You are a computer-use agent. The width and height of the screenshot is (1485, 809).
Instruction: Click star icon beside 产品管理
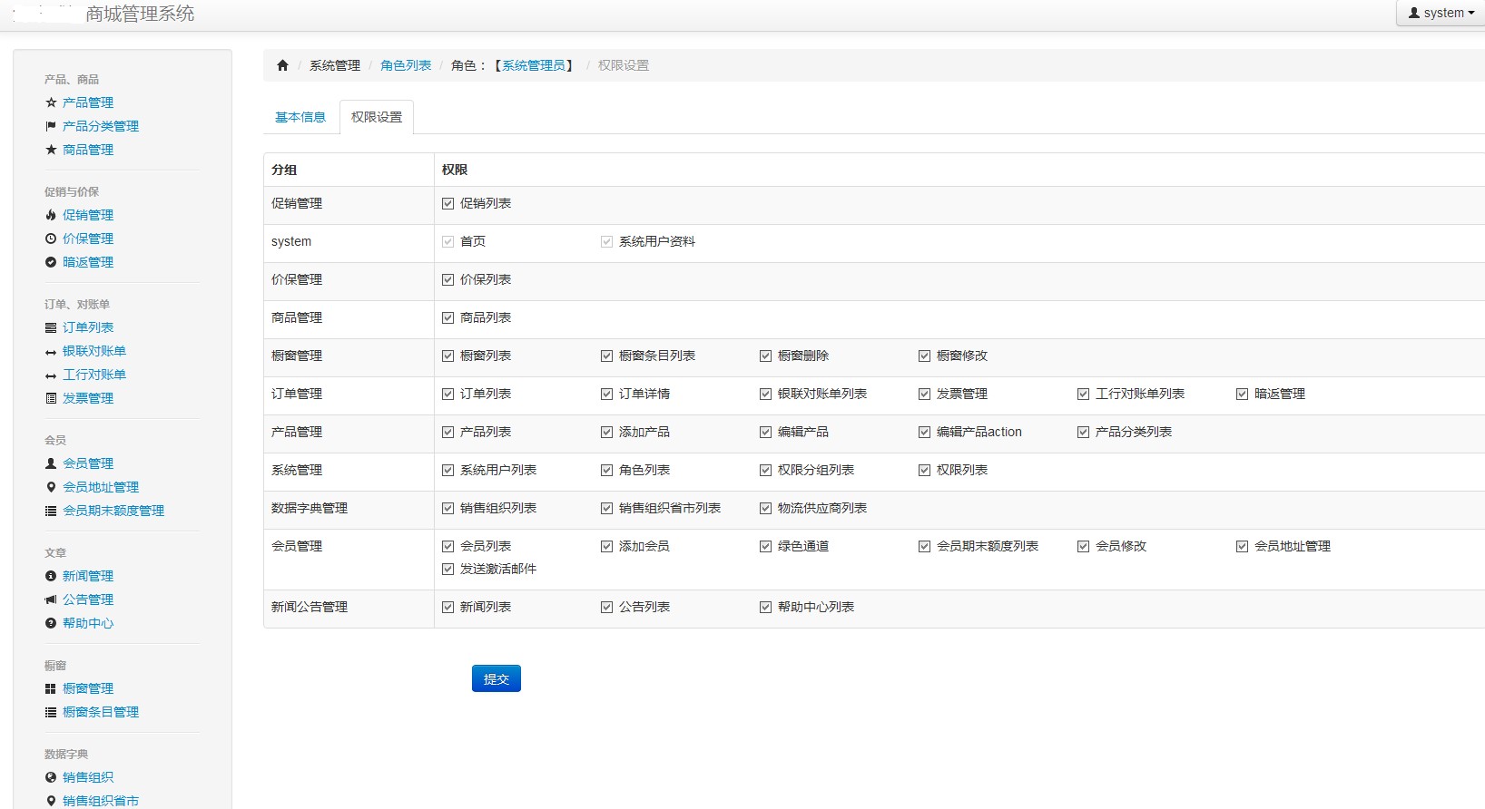click(51, 102)
